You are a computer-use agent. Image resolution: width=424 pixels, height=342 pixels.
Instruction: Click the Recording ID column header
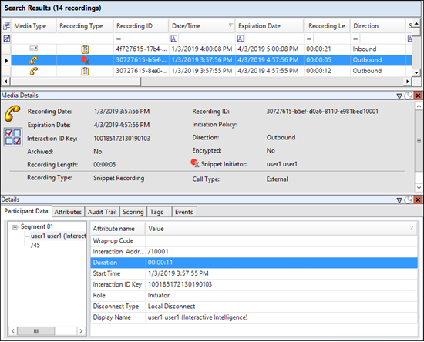pos(141,26)
